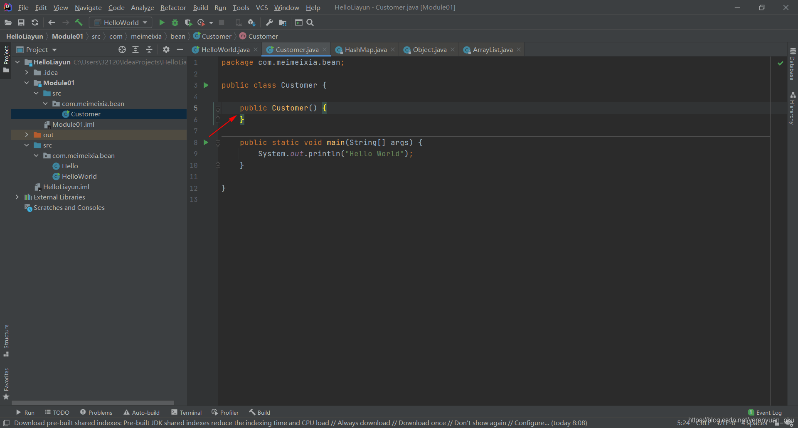Click the Profiler run icon in toolbar

[x=201, y=22]
